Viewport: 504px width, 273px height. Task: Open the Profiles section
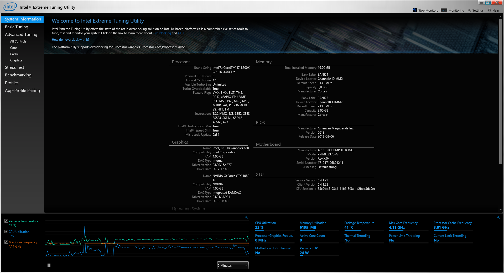click(x=12, y=83)
